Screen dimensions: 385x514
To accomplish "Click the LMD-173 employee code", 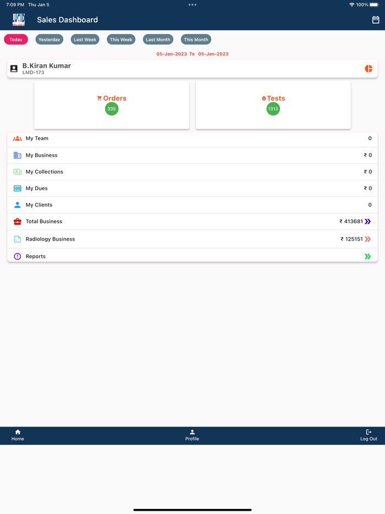I will 33,73.
